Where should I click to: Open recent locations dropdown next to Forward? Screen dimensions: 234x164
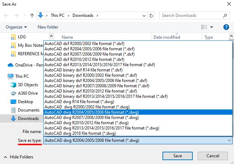(x=25, y=15)
